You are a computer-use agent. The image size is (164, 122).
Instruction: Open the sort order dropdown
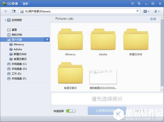coord(157,11)
